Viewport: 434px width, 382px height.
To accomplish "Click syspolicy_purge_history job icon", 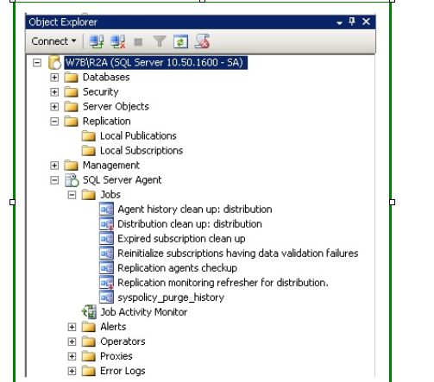I will [x=106, y=297].
